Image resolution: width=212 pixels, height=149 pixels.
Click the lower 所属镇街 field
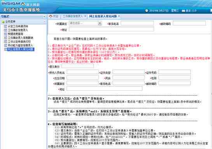82,83
